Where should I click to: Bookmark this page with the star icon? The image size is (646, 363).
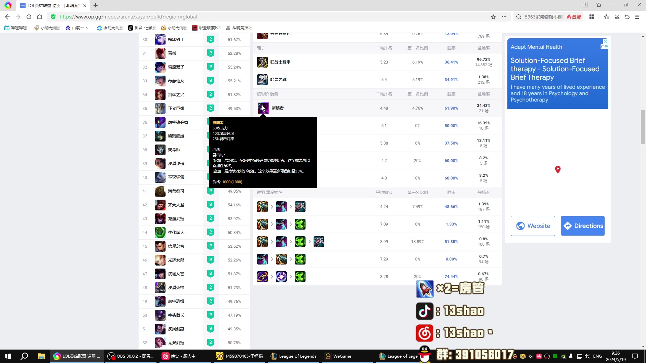493,17
